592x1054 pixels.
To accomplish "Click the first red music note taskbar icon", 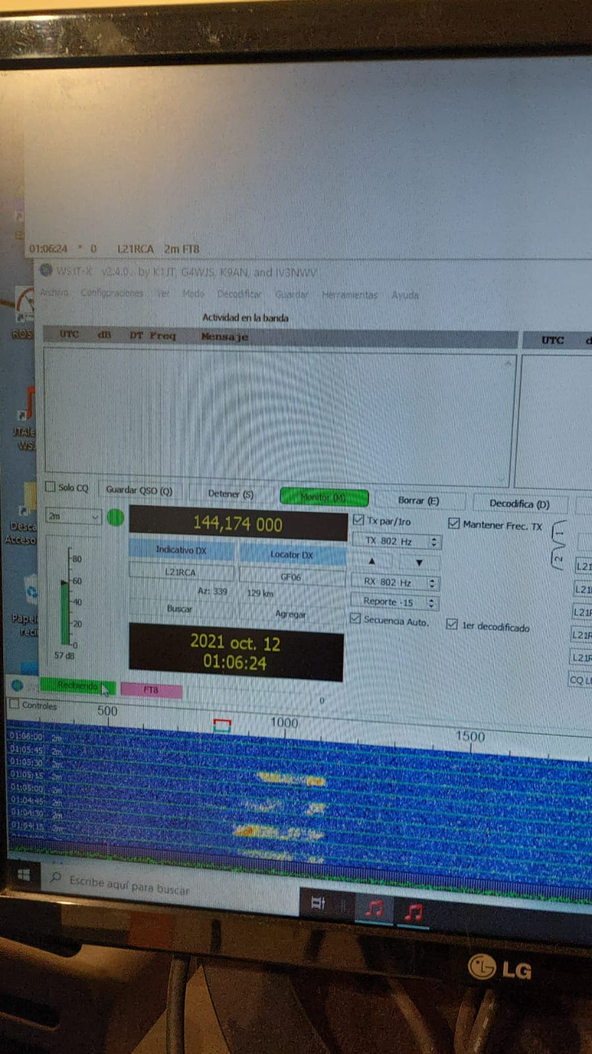I will [x=373, y=909].
